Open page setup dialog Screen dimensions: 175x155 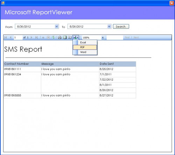coord(70,37)
